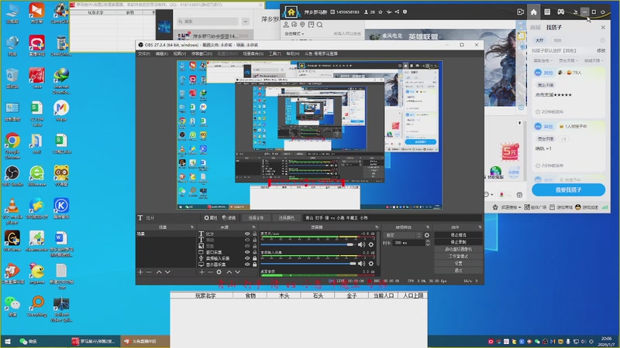Adjust the first mixer channel volume slider

point(308,244)
